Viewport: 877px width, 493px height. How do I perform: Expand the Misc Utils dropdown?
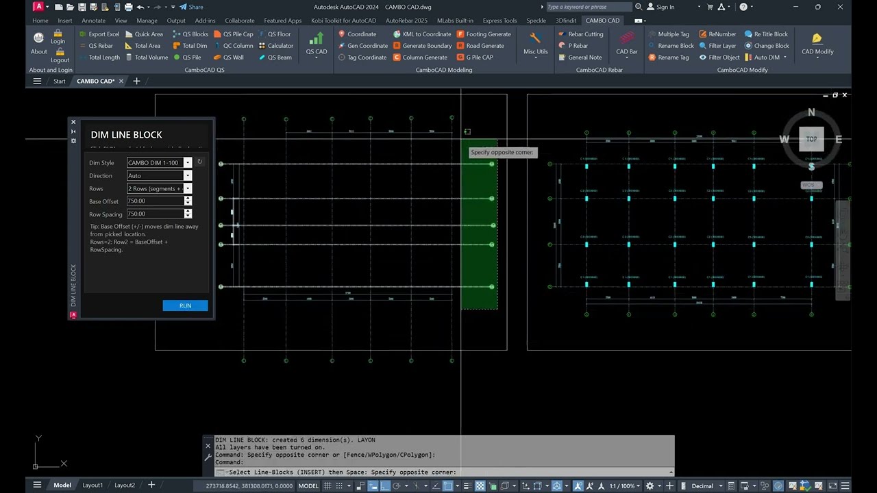(x=535, y=58)
